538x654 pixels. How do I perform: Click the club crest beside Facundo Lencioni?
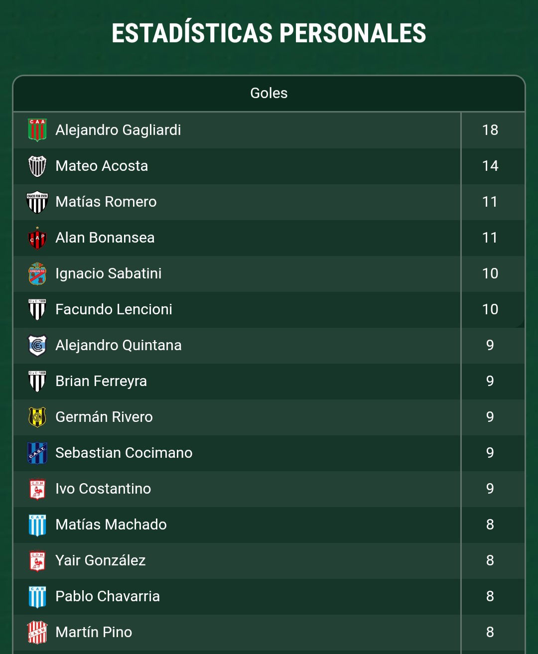click(37, 309)
